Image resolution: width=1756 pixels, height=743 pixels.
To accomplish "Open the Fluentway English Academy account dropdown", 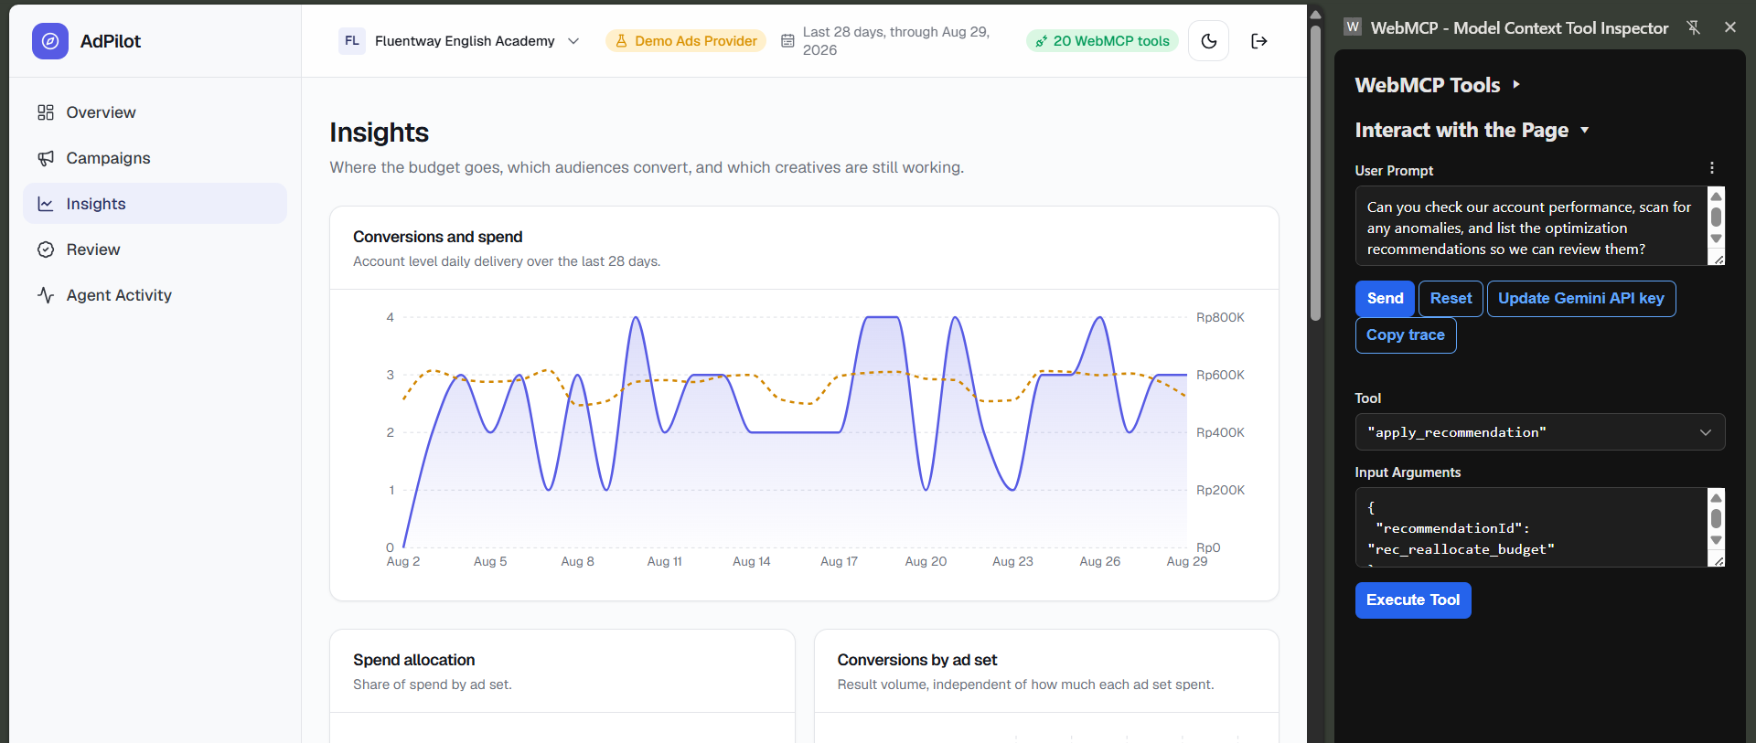I will coord(459,41).
